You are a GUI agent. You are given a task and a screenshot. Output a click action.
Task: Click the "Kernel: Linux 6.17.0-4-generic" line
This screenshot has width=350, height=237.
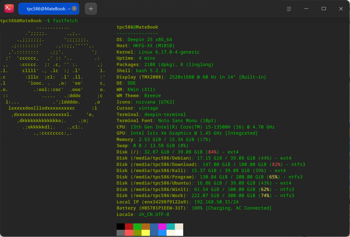pyautogui.click(x=158, y=52)
